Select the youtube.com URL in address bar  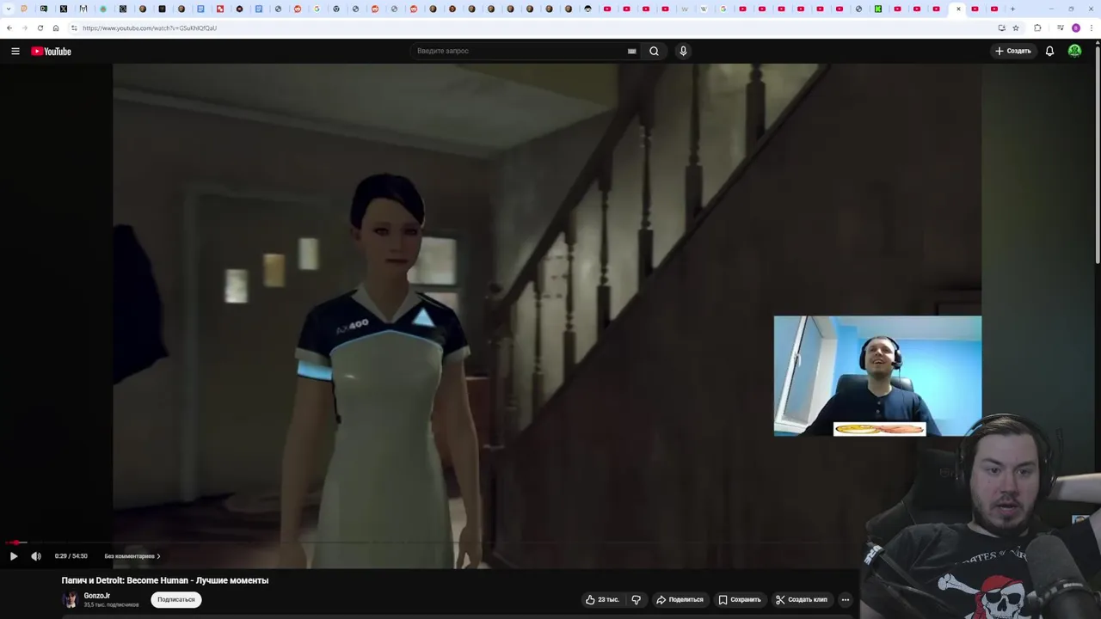(150, 28)
